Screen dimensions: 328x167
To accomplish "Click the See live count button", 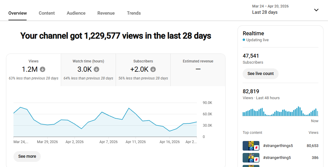I will coord(260,73).
